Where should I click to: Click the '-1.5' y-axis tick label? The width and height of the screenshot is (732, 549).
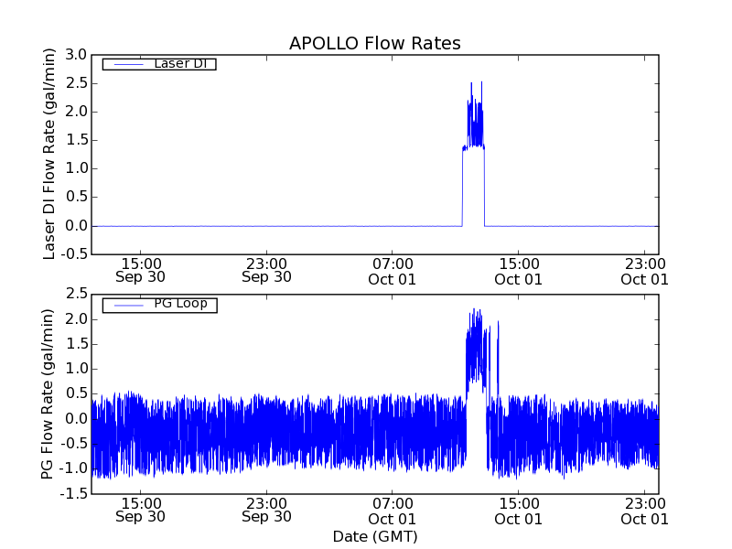(74, 493)
